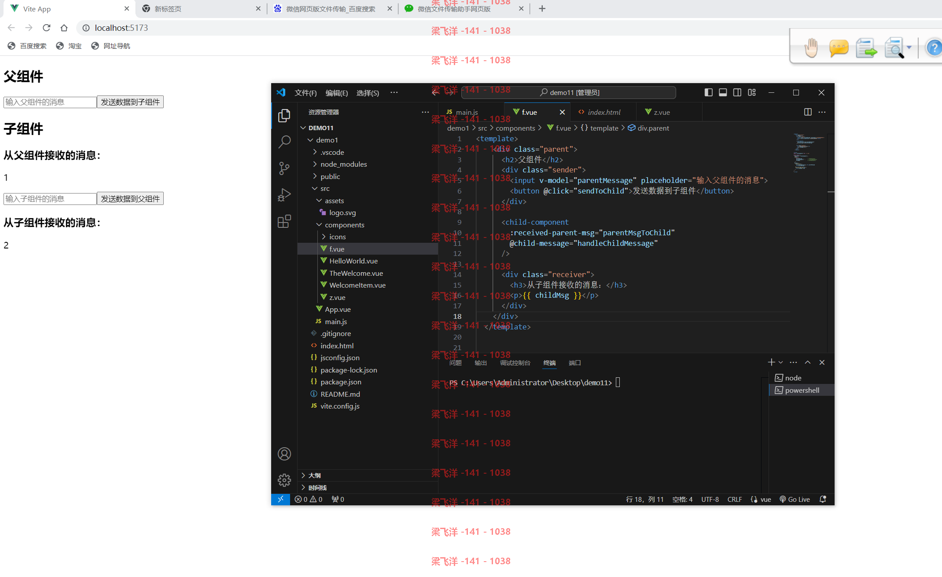Open the Search view in VS Code
This screenshot has width=942, height=577.
pos(284,142)
